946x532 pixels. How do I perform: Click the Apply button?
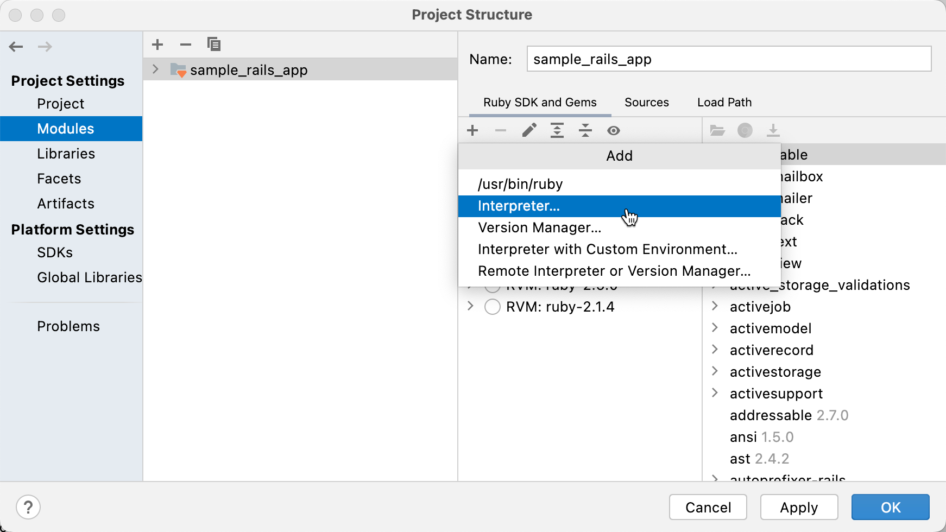(799, 507)
